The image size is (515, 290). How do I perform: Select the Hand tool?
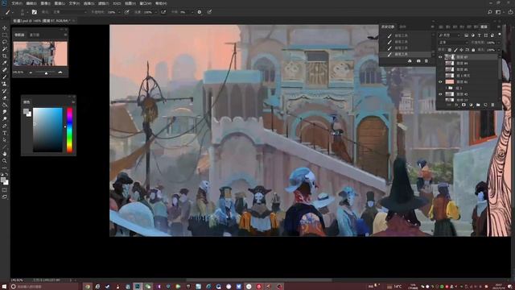click(x=5, y=154)
